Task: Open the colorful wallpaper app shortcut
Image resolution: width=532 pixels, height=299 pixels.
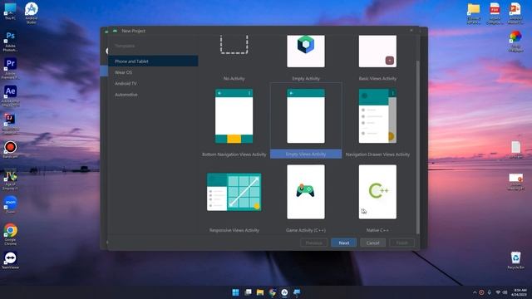Action: point(515,42)
